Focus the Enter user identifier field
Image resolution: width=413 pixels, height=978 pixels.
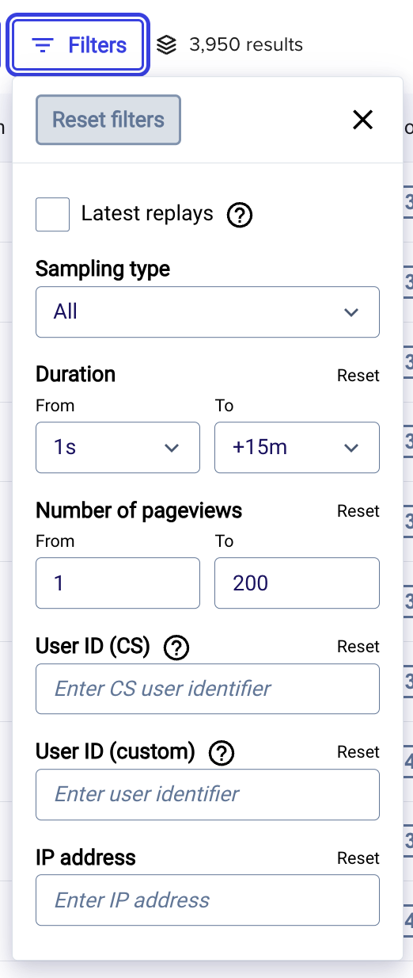(x=207, y=794)
